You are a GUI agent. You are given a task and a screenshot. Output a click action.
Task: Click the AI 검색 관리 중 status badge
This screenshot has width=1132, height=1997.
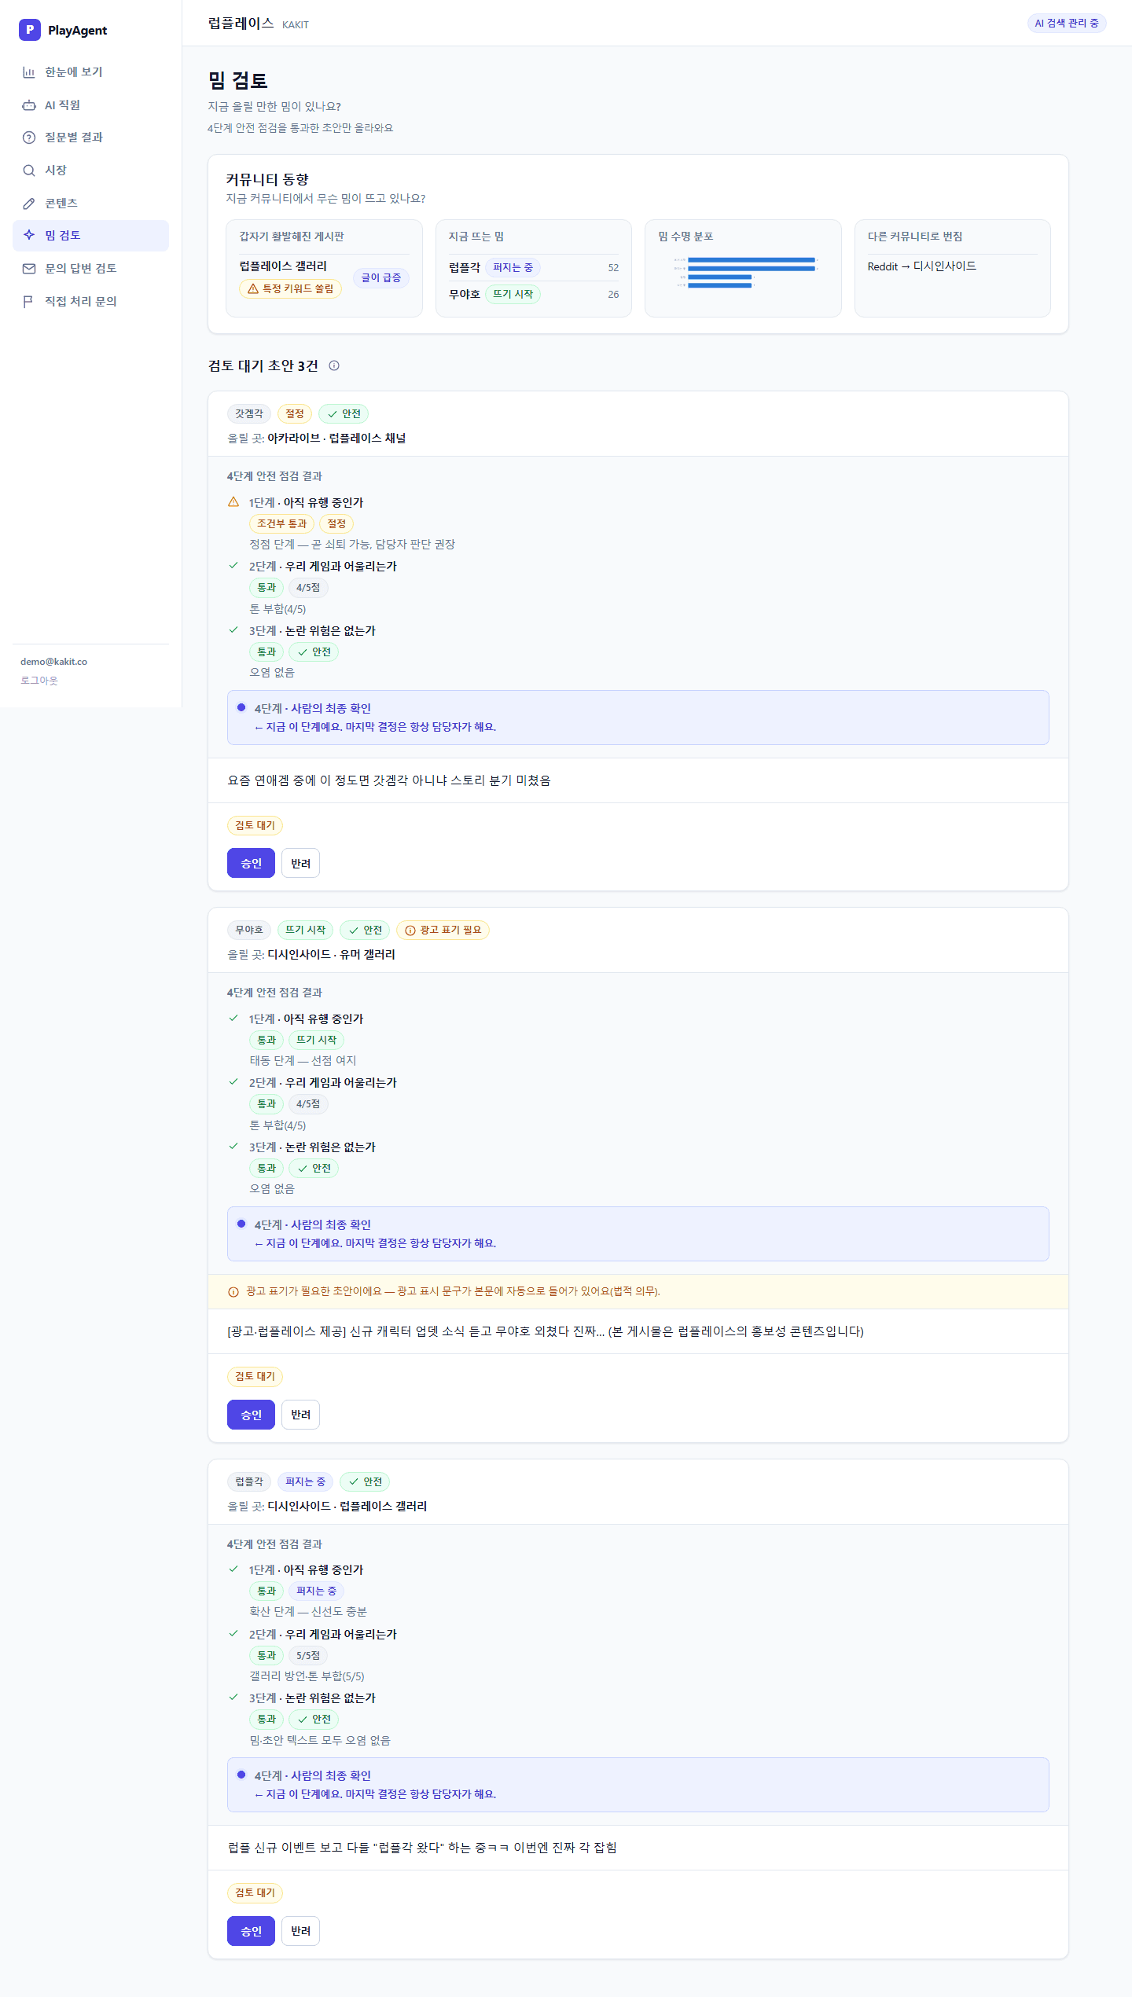[x=1067, y=24]
